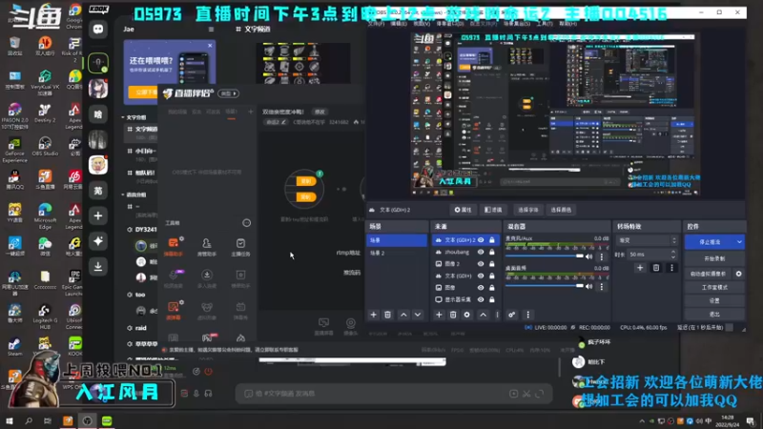This screenshot has width=763, height=429.
Task: Remove transition with Transitions trash icon
Action: click(656, 268)
